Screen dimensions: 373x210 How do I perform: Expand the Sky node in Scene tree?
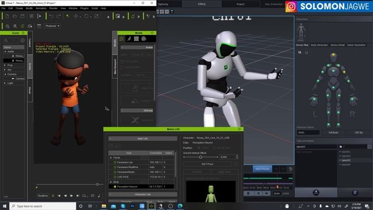tap(5, 70)
